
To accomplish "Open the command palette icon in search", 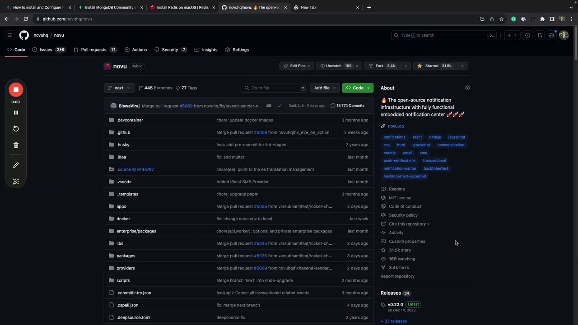I will (492, 35).
